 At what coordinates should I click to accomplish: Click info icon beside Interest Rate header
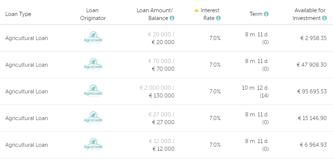[218, 18]
